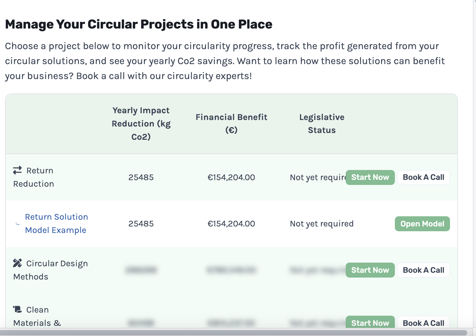
Task: Click the Yearly Impact Reduction column header
Action: (x=141, y=124)
